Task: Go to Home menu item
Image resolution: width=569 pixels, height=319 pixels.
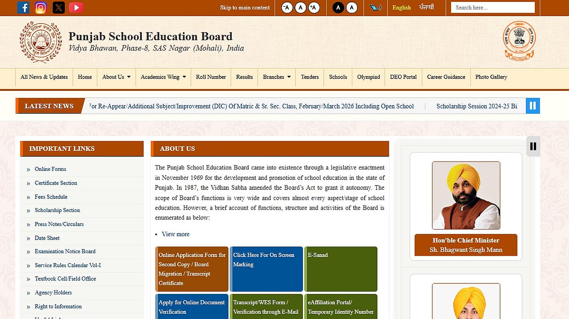Action: pyautogui.click(x=85, y=77)
